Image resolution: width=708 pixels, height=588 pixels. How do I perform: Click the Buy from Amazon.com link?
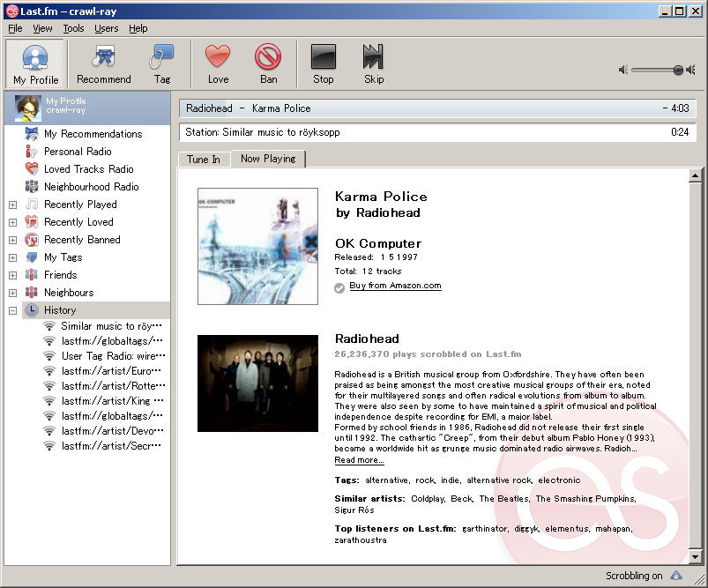point(395,286)
